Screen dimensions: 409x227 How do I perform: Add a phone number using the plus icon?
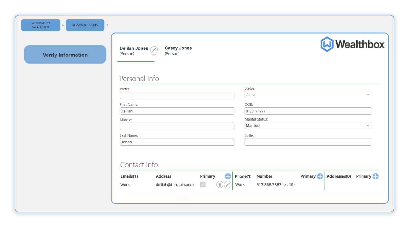coord(320,176)
